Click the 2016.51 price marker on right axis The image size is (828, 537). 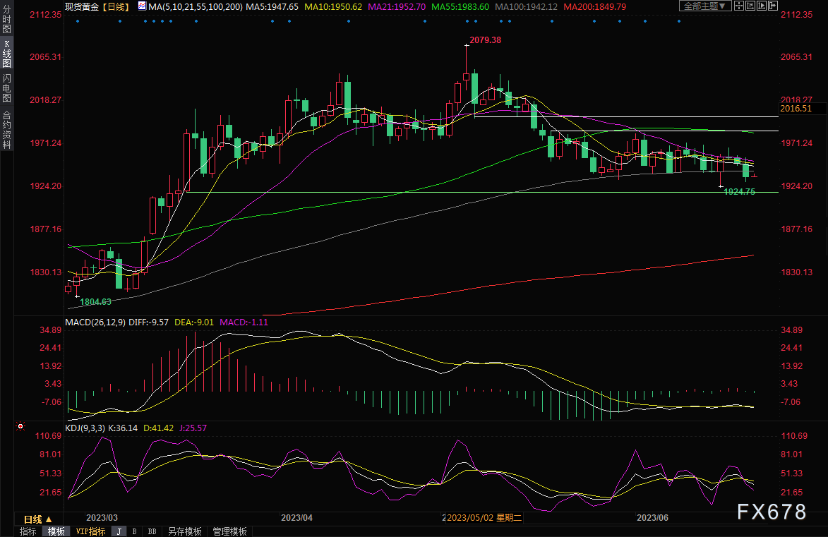coord(796,109)
